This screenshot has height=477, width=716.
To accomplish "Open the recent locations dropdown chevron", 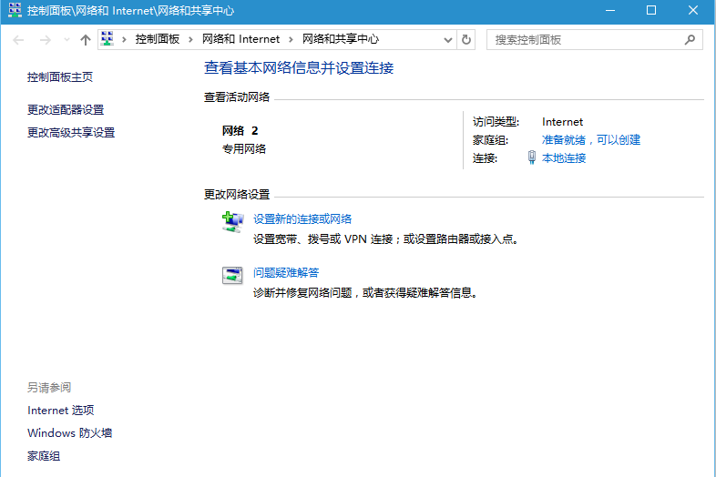I will coord(66,40).
